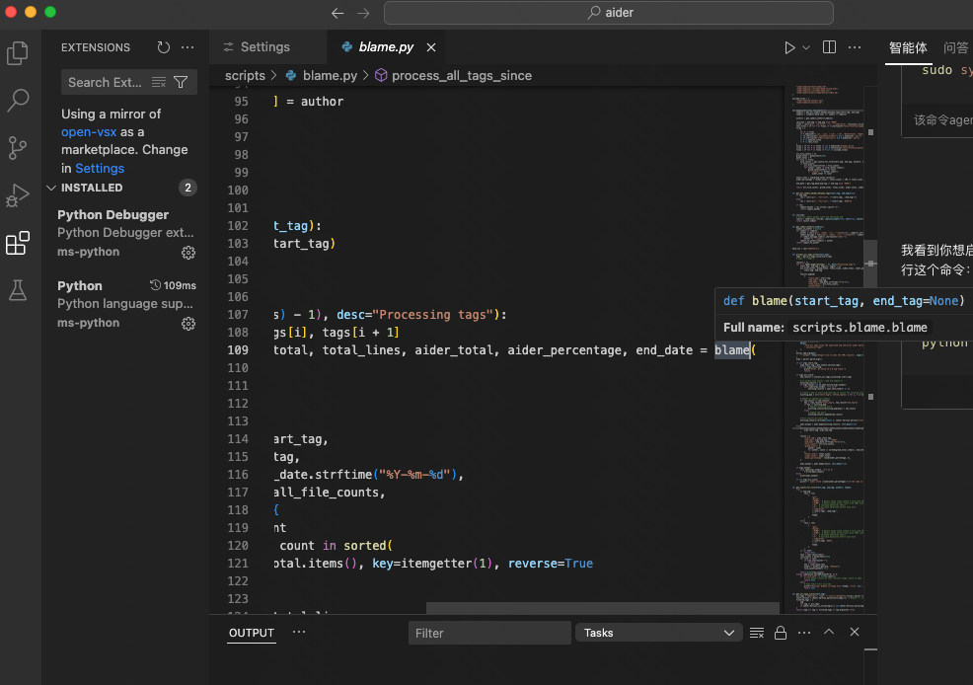Open Python extension gear settings
The width and height of the screenshot is (973, 685).
click(x=188, y=324)
